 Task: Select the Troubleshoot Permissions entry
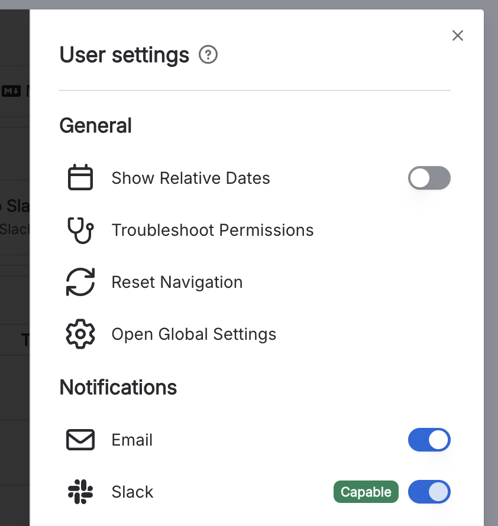pos(212,230)
